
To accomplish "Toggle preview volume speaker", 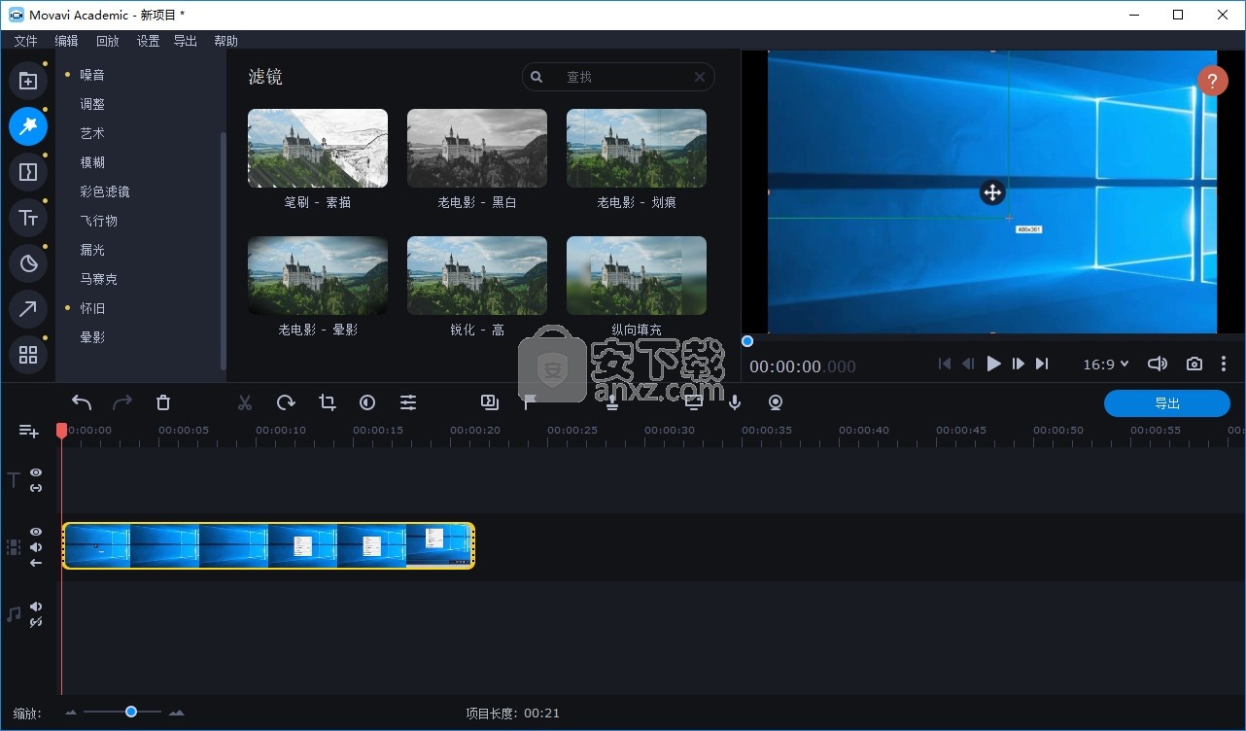I will point(1157,364).
